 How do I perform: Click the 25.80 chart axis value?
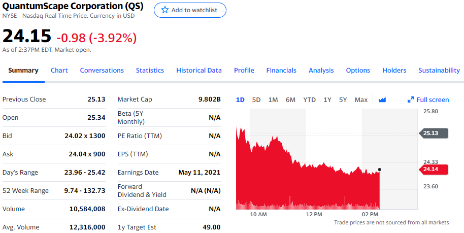(430, 111)
